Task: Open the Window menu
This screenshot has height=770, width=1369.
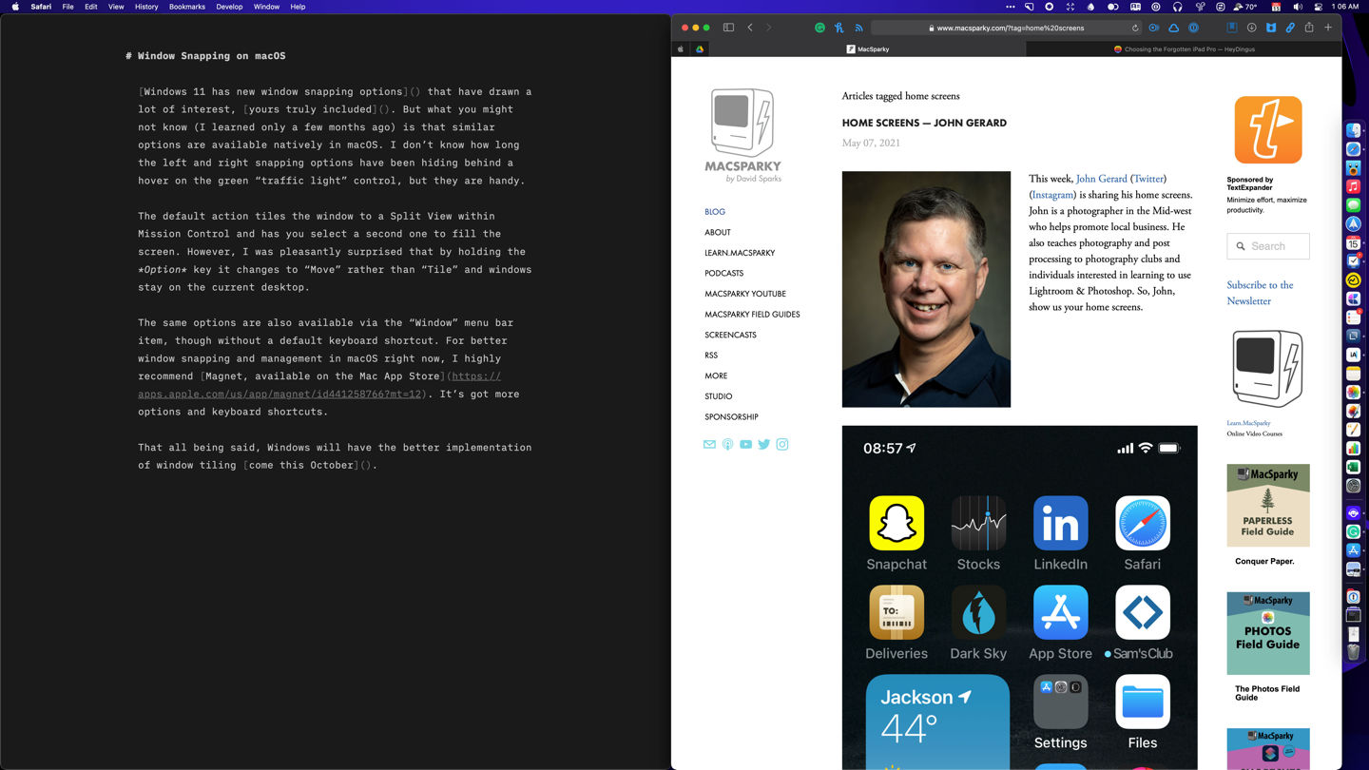Action: pyautogui.click(x=266, y=7)
